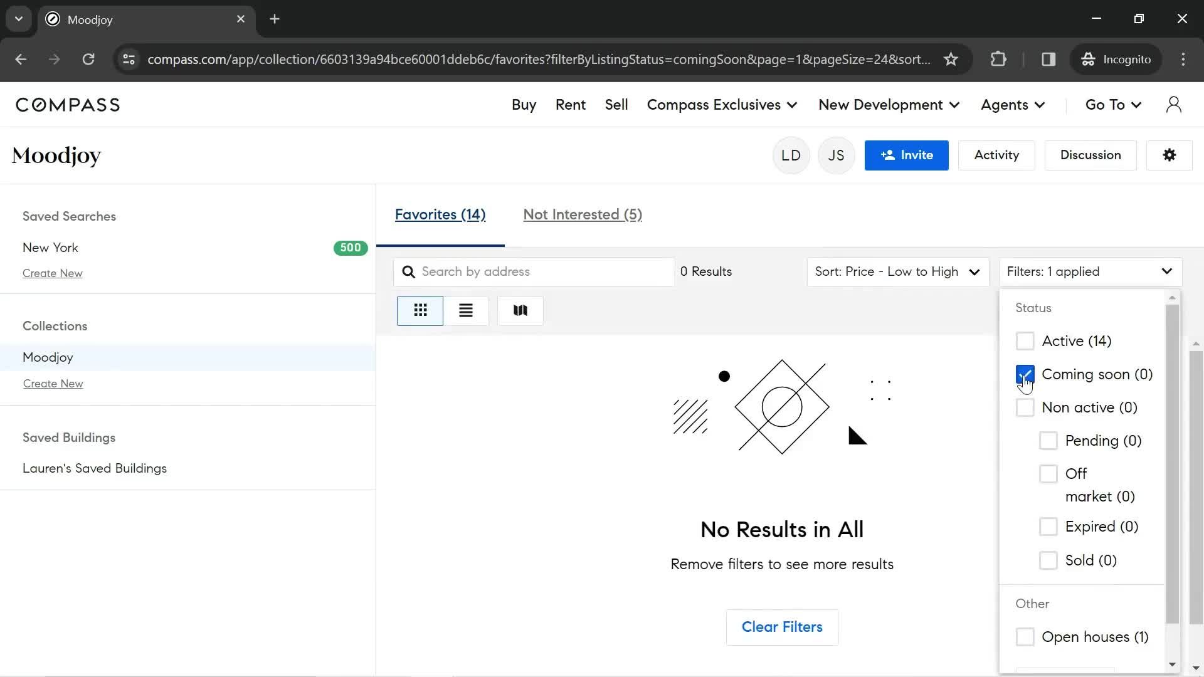Click the JS member avatar
1204x677 pixels.
click(836, 155)
